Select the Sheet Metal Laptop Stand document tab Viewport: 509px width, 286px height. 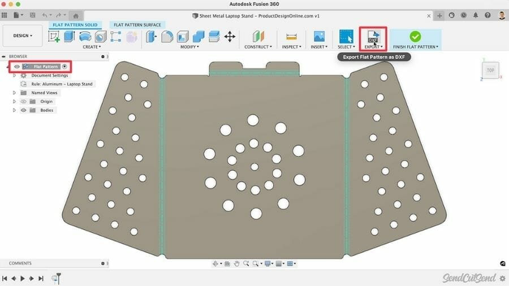[x=256, y=16]
